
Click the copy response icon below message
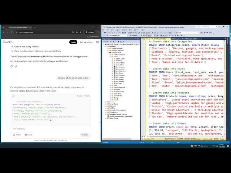click(12, 66)
